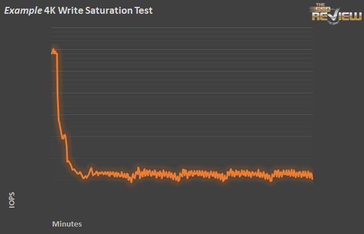Click the highest peak of the orange line
Image resolution: width=364 pixels, height=234 pixels.
click(x=54, y=50)
